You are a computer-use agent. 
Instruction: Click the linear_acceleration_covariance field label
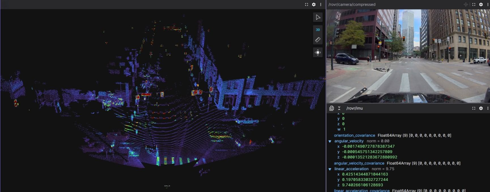tap(362, 191)
